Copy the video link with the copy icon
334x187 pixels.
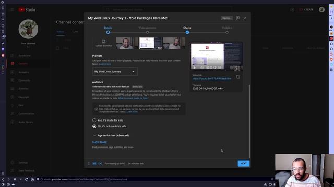[238, 77]
